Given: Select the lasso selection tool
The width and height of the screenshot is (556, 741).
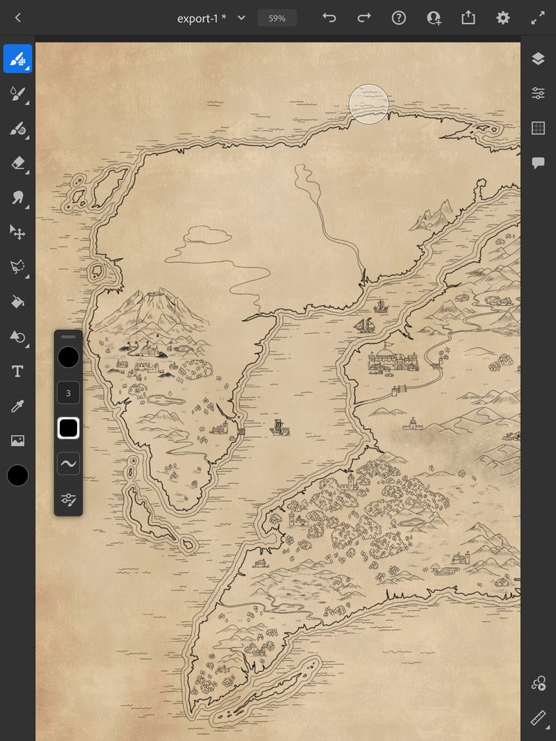Looking at the screenshot, I should pos(17,267).
